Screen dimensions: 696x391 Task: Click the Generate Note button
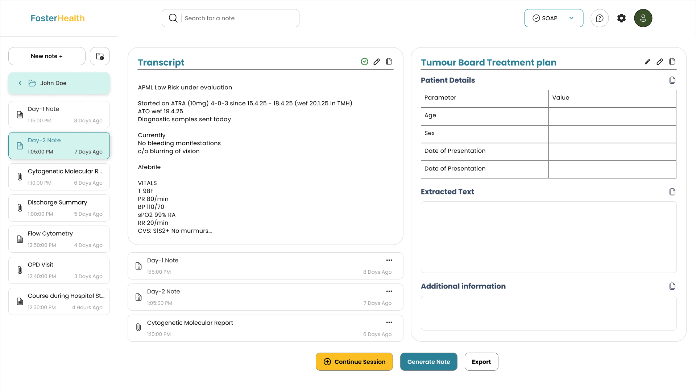tap(428, 362)
